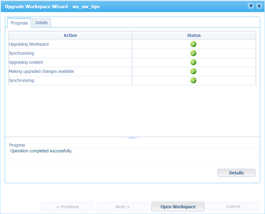The image size is (265, 214).
Task: Click the 'Operation completed successfully' message box
Action: click(x=133, y=155)
